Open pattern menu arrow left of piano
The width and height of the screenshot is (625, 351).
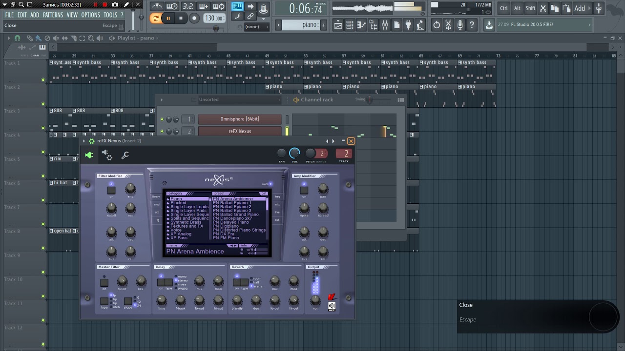coord(279,25)
